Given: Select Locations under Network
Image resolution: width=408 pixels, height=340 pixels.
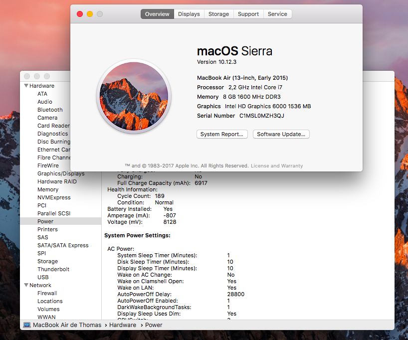Looking at the screenshot, I should 50,301.
